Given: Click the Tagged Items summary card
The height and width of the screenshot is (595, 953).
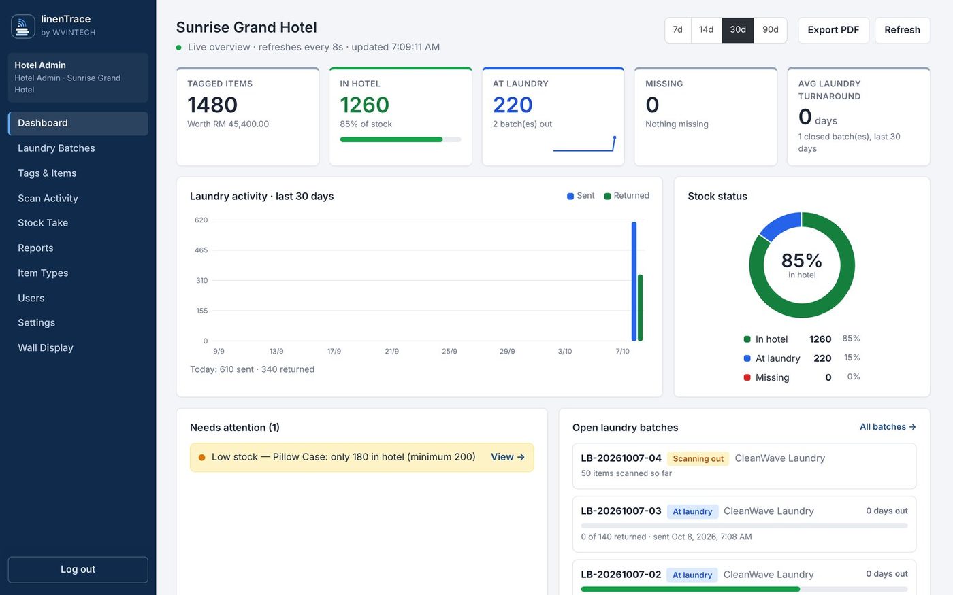Looking at the screenshot, I should tap(248, 116).
